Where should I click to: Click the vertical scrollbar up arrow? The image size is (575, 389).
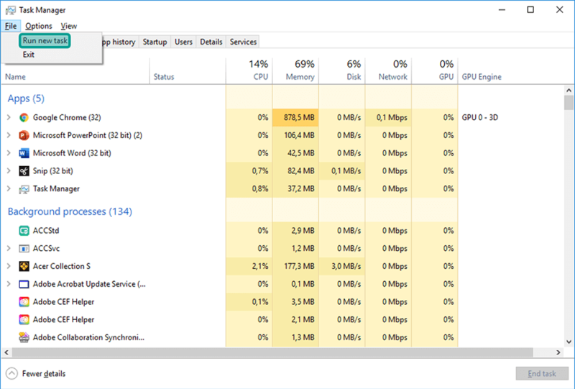pos(569,91)
